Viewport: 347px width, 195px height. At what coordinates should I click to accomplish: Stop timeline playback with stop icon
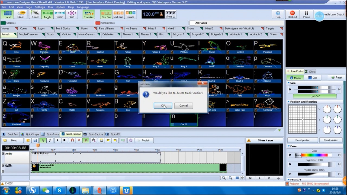[65, 140]
